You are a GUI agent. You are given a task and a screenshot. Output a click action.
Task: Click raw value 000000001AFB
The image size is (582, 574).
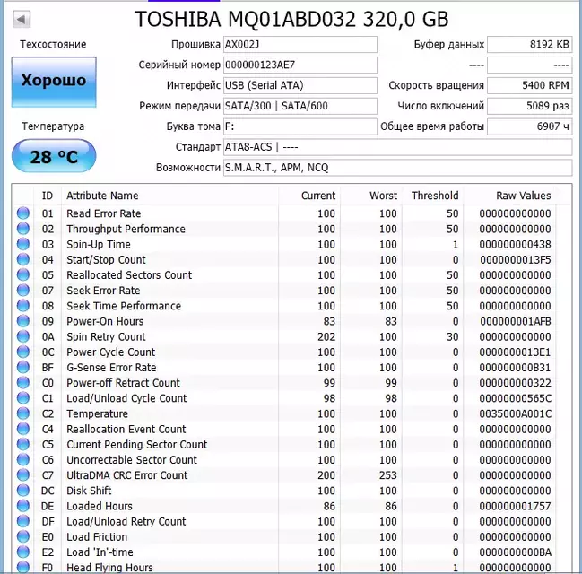click(x=515, y=321)
